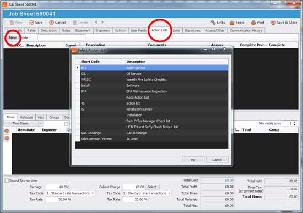
Task: Go to next record arrow
Action: coord(102,22)
